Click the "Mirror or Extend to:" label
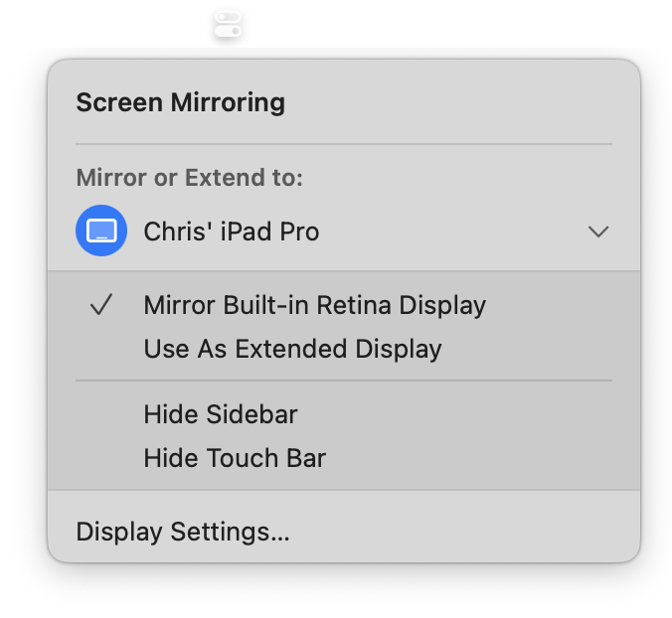 coord(189,178)
